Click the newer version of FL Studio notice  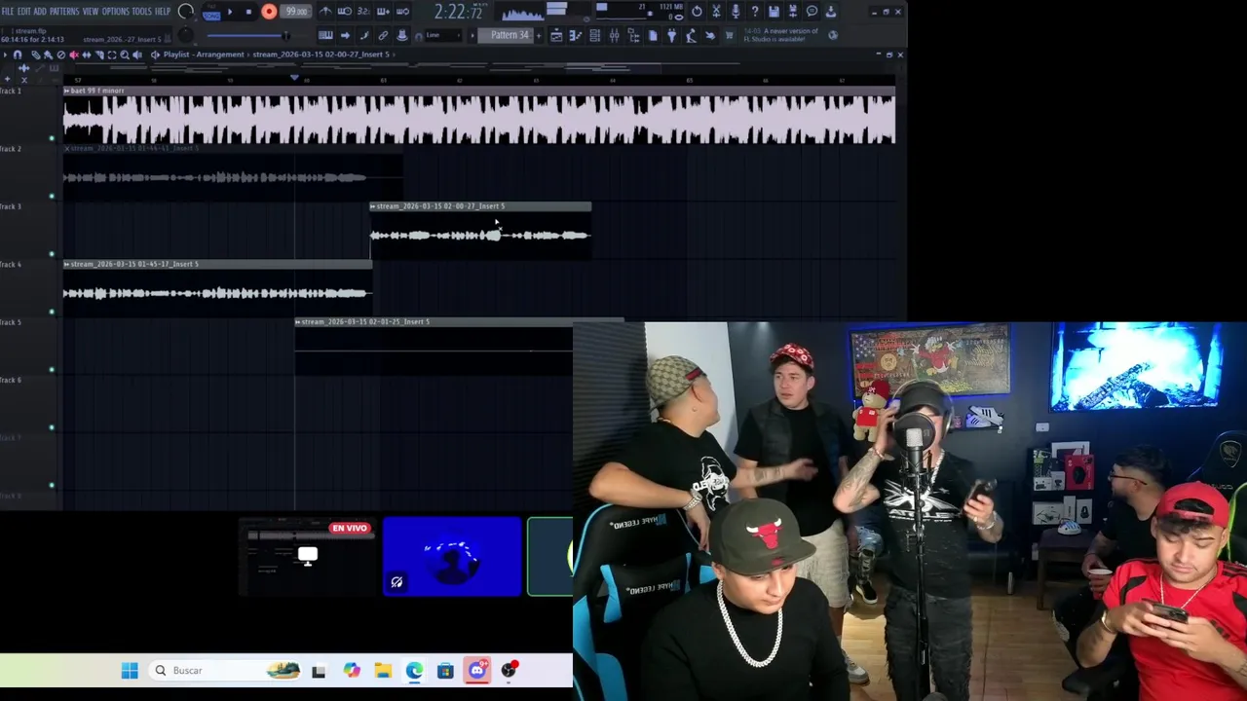(x=781, y=35)
